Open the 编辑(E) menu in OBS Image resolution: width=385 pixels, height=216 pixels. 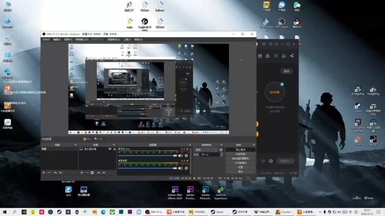pos(57,39)
